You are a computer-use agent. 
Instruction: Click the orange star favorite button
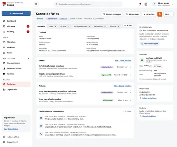(160, 14)
